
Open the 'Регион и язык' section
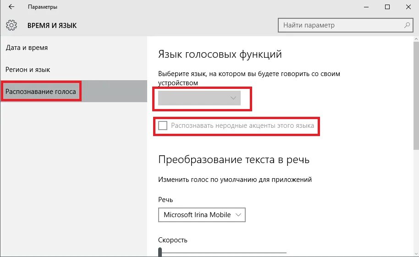click(73, 70)
